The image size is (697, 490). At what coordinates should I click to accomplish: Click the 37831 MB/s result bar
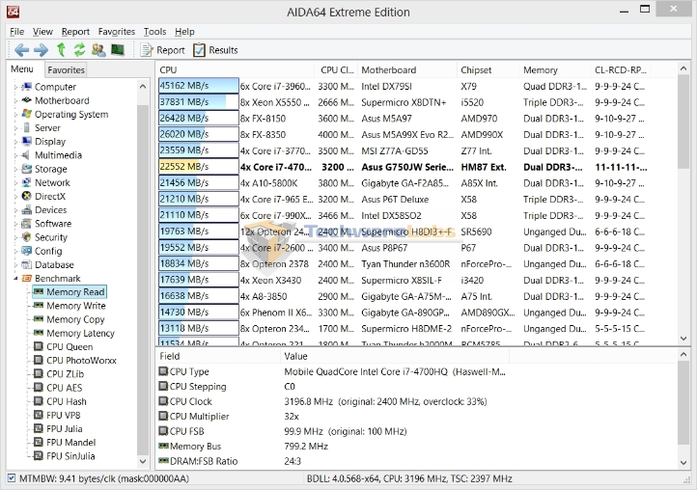pyautogui.click(x=198, y=102)
